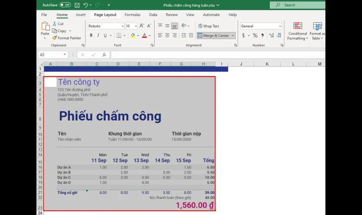The width and height of the screenshot is (362, 215).
Task: Click the Decrease Indent icon
Action: [x=184, y=36]
